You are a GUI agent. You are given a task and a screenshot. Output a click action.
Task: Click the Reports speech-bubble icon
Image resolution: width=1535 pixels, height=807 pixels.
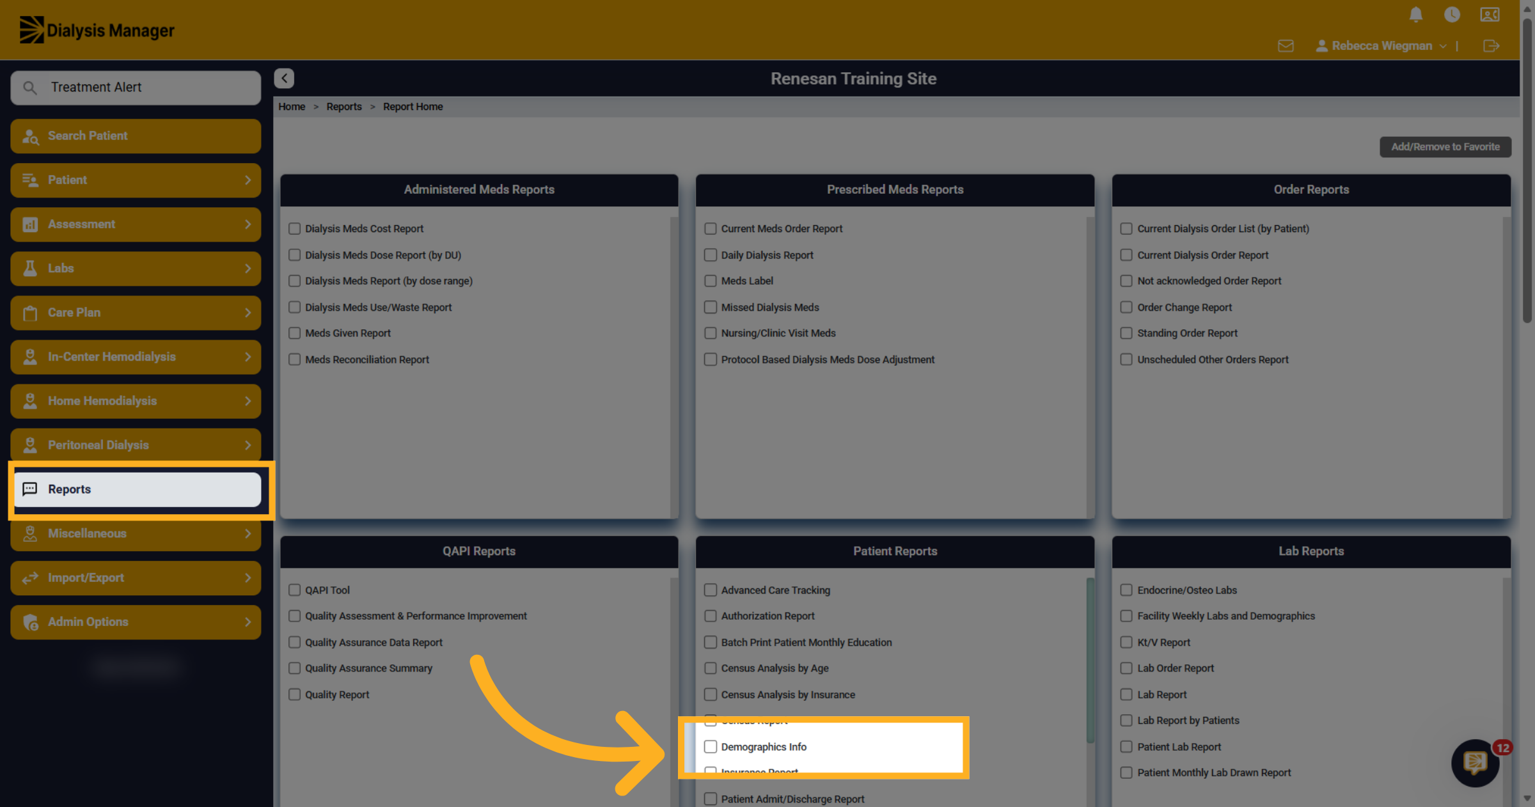pyautogui.click(x=30, y=489)
